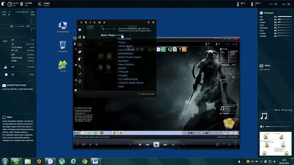
Task: Click the system tray volume speaker icon
Action: click(x=275, y=161)
